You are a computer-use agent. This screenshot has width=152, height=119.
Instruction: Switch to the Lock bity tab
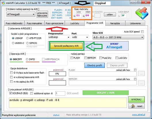tap(75, 23)
